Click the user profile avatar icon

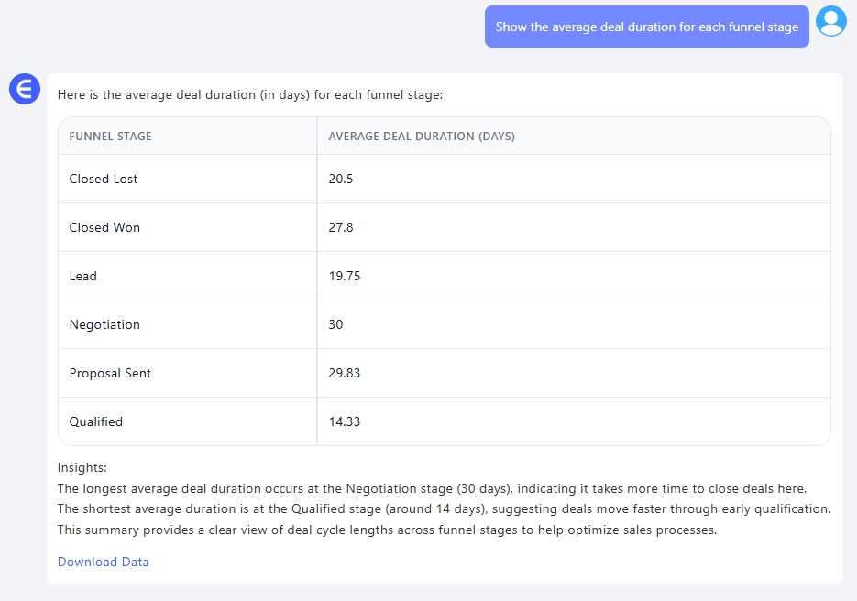coord(830,22)
